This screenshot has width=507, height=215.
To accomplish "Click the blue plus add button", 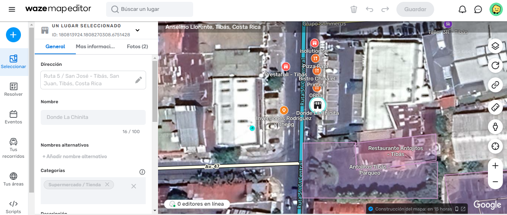I will click(x=13, y=35).
